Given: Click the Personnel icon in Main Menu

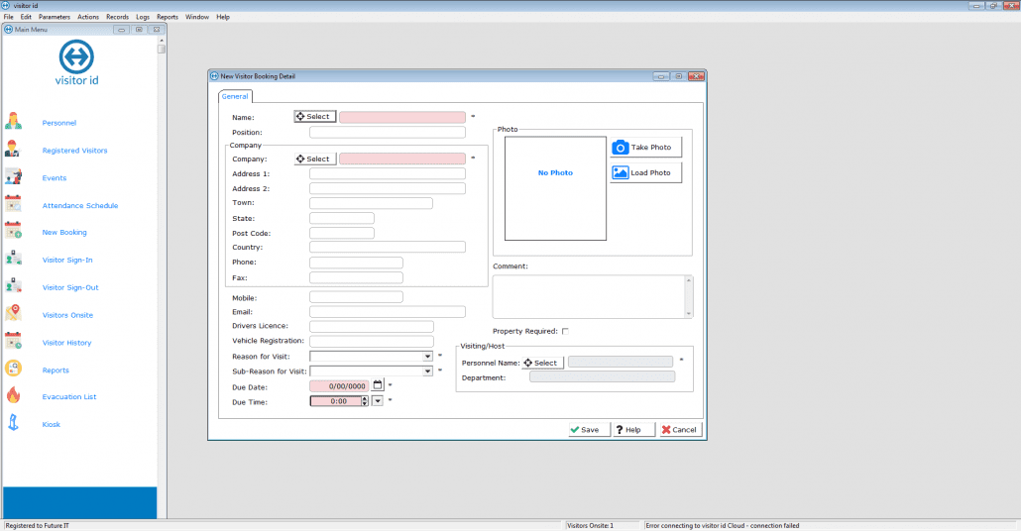Looking at the screenshot, I should pyautogui.click(x=14, y=122).
